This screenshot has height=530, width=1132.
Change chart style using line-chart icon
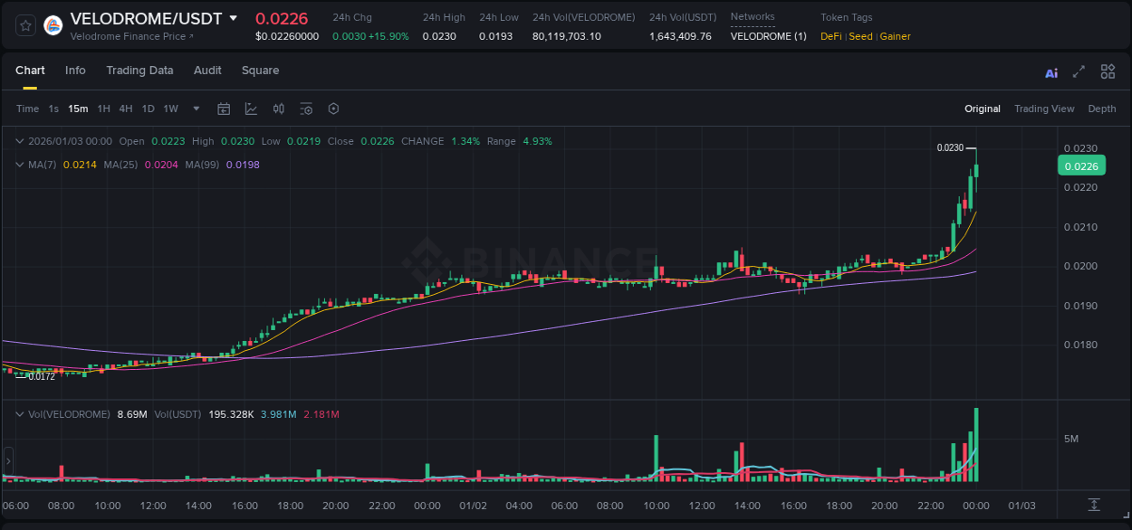tap(251, 109)
